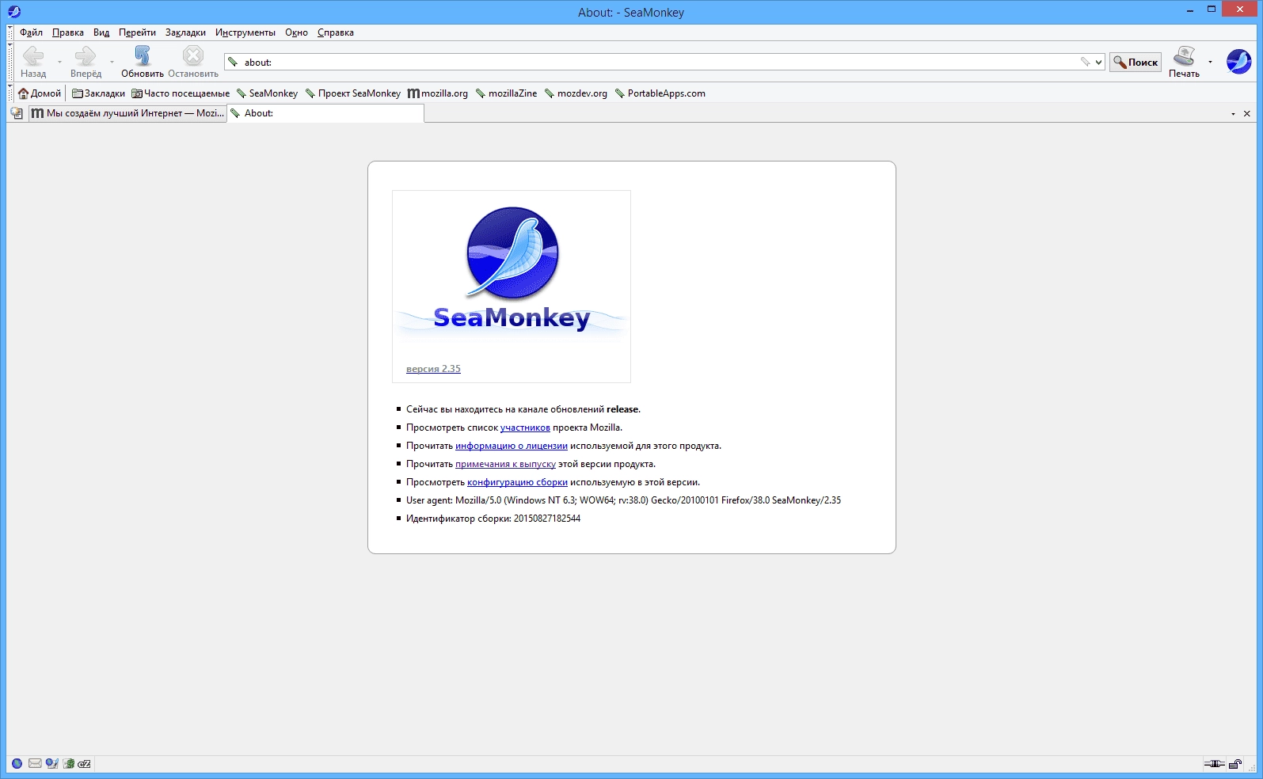This screenshot has height=779, width=1263.
Task: Click the Домой home bookmark
Action: point(40,93)
